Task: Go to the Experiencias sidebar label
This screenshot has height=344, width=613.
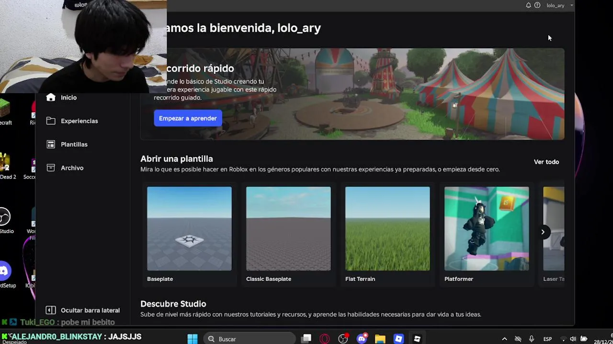Action: (x=79, y=121)
